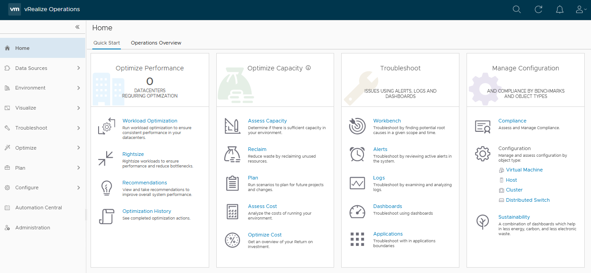
Task: Open the Rightsize link
Action: click(x=133, y=154)
